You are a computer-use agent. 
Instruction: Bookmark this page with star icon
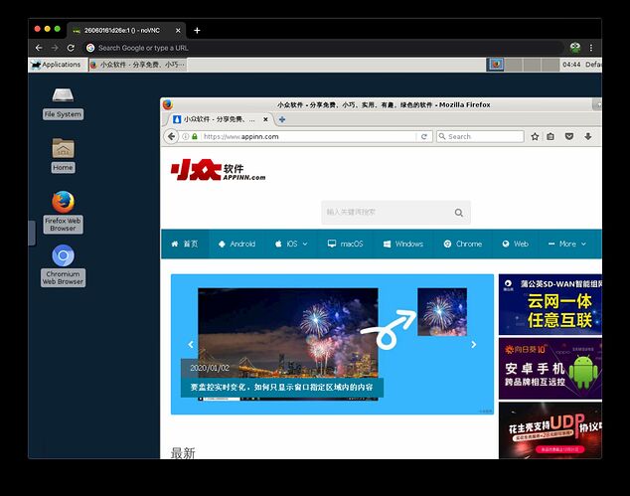click(x=535, y=136)
